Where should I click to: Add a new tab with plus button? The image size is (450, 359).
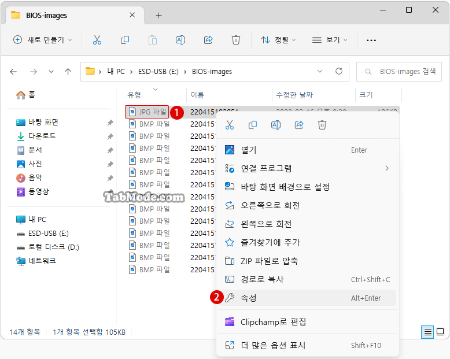click(158, 15)
